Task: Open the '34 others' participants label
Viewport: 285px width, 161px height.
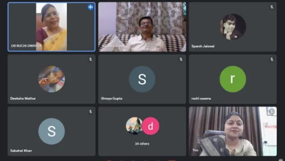Action: (x=142, y=144)
